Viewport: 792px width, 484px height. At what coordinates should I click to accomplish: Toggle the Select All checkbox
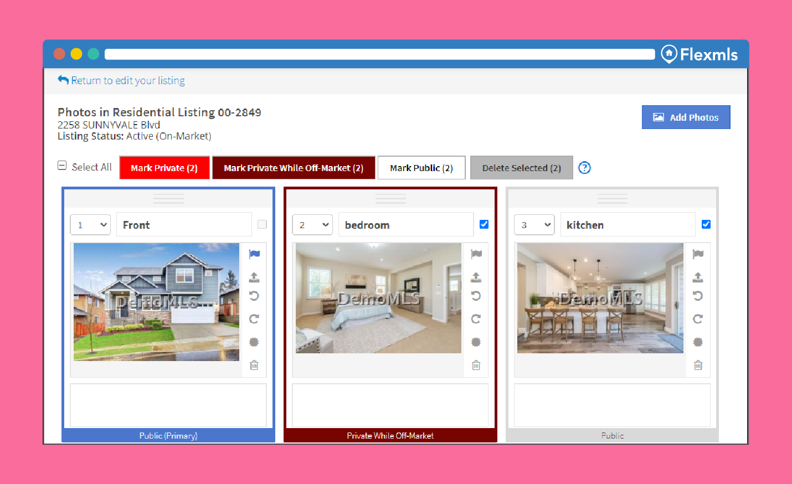62,166
